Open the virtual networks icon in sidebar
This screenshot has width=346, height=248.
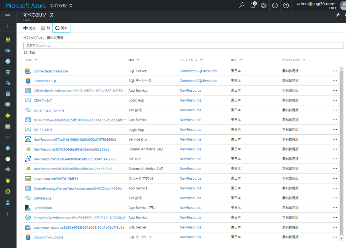8,137
